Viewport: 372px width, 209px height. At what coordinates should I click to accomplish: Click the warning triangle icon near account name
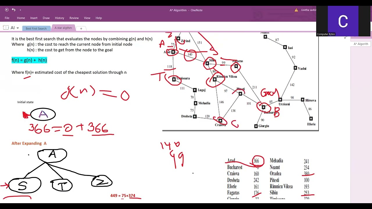click(296, 10)
